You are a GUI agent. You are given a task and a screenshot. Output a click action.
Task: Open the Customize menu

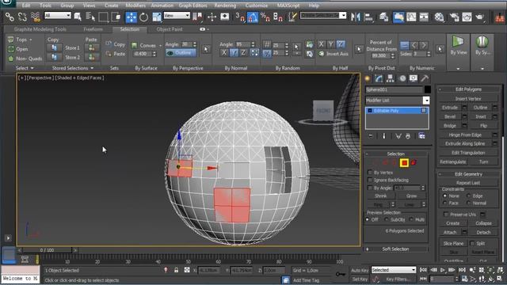click(257, 6)
